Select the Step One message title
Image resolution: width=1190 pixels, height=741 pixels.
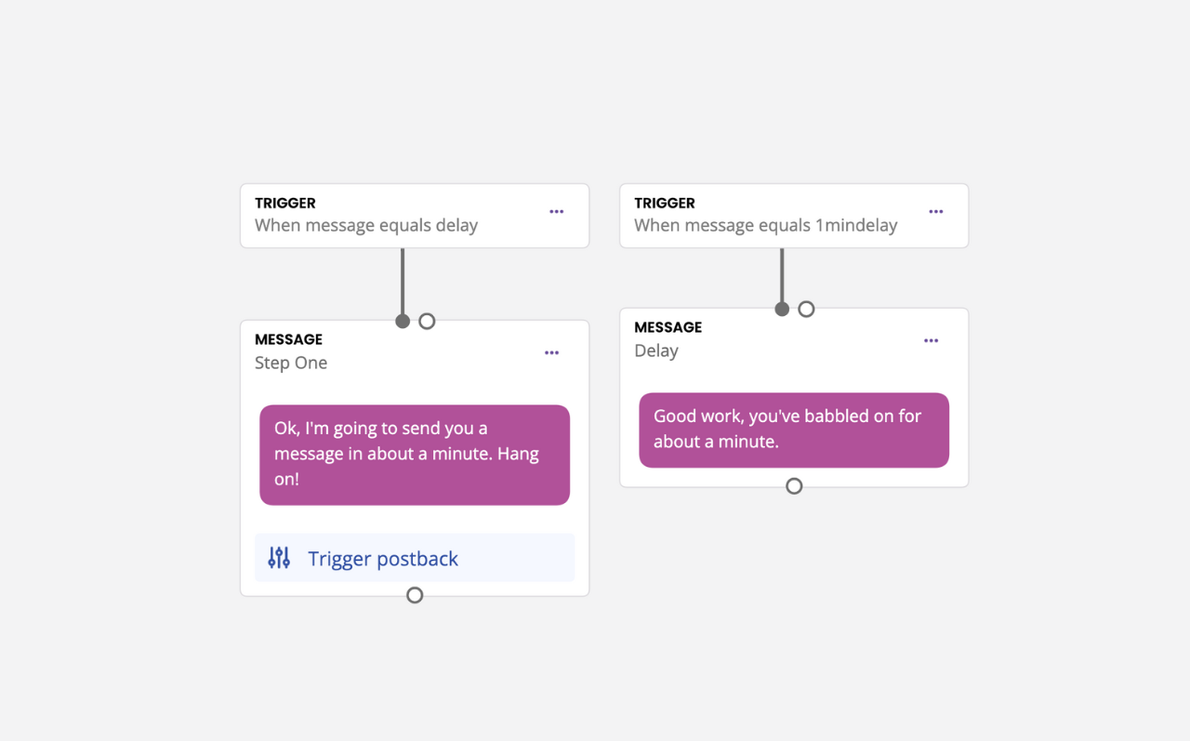click(291, 363)
